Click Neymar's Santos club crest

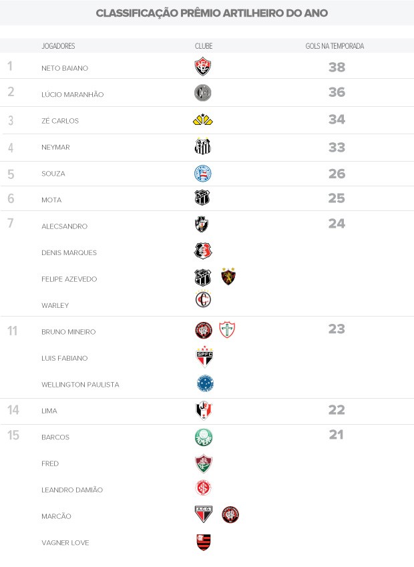[202, 147]
